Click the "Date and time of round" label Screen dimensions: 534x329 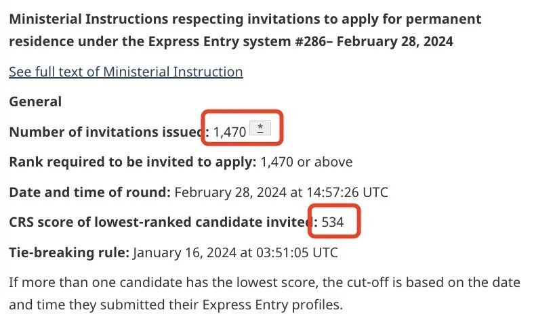(89, 192)
